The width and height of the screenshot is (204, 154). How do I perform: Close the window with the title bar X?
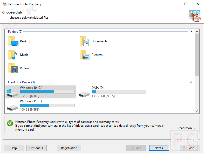click(198, 4)
